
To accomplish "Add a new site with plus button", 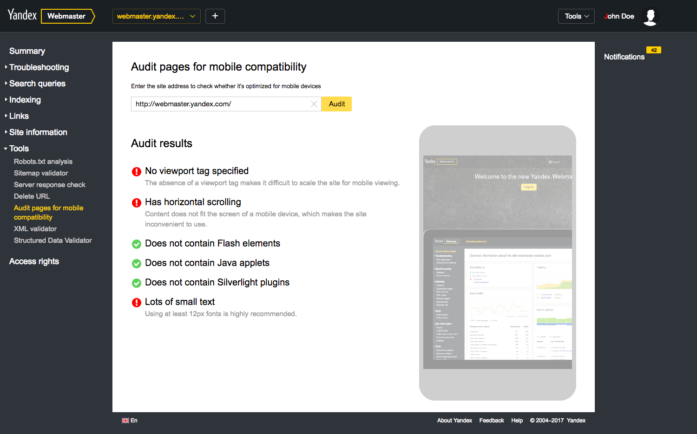I will [215, 16].
